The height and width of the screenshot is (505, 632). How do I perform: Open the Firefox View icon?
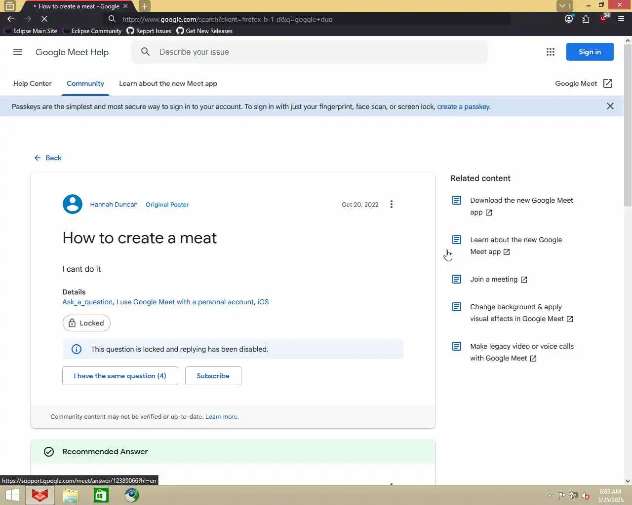coord(10,6)
